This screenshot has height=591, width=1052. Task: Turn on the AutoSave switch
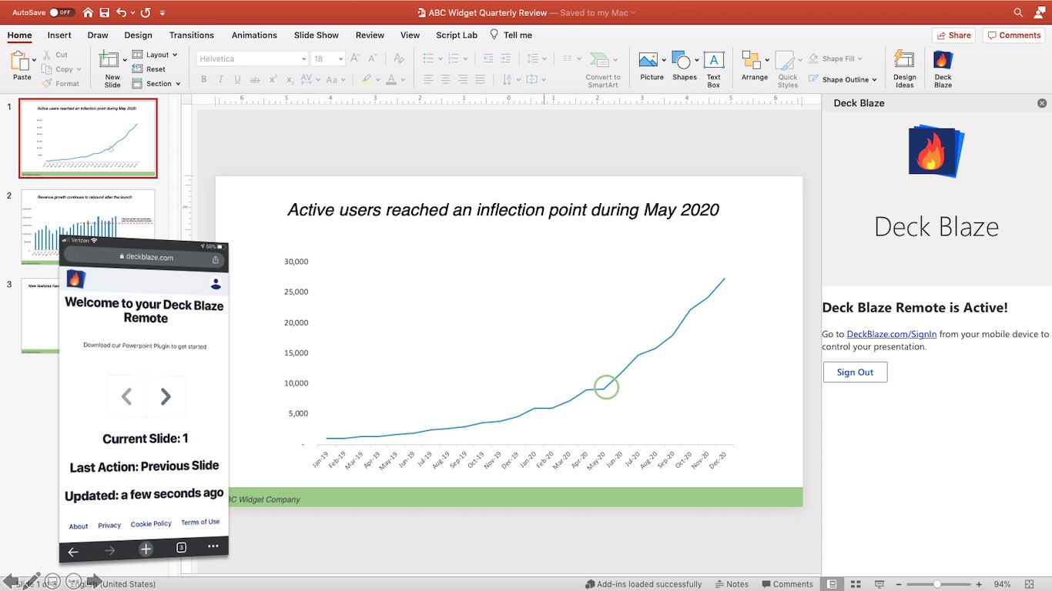point(62,12)
